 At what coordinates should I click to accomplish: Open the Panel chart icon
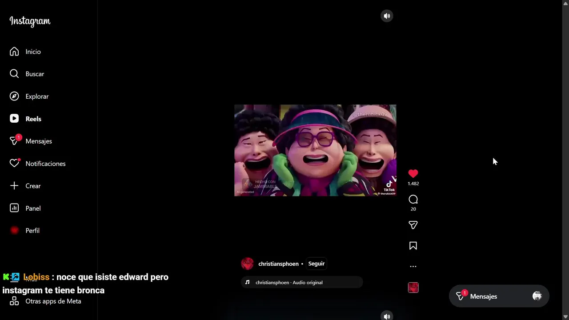click(14, 208)
